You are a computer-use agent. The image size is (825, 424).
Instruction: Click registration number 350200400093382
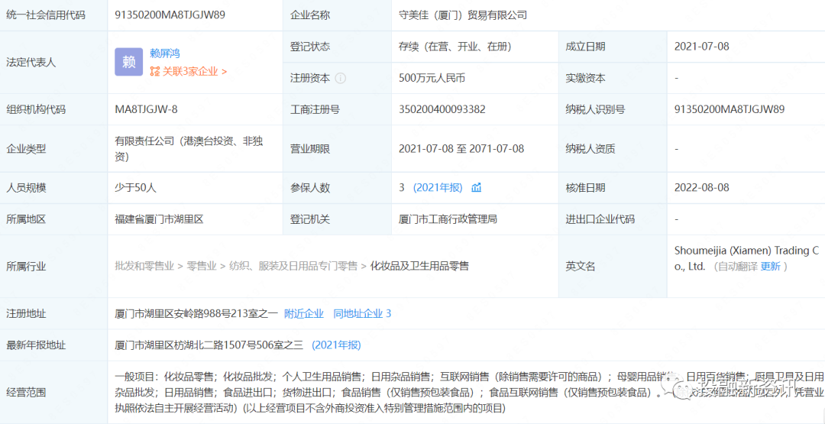click(442, 109)
